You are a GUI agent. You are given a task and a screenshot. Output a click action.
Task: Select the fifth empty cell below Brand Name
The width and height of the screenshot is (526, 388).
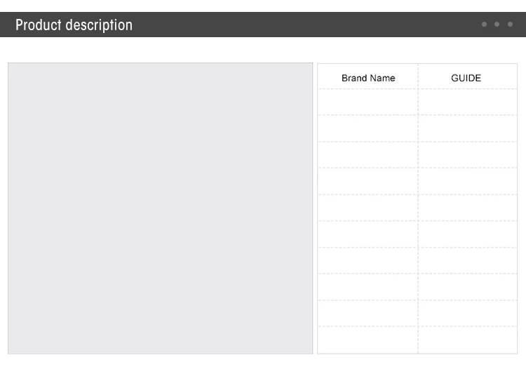point(368,208)
